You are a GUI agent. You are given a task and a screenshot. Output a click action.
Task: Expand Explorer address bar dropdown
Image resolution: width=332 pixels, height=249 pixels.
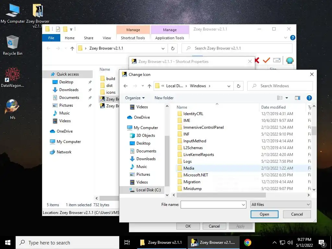[163, 49]
